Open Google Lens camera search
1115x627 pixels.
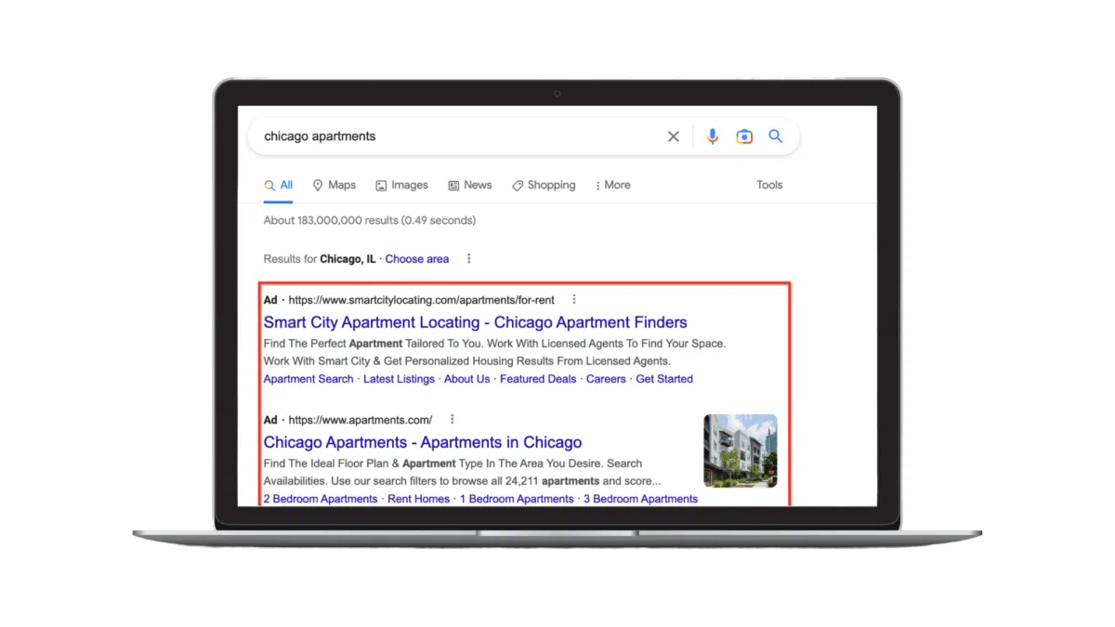click(x=744, y=136)
